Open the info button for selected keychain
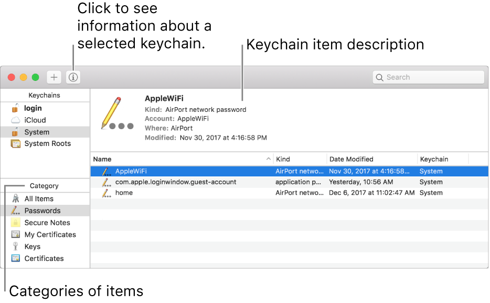Image resolution: width=490 pixels, height=303 pixels. click(73, 77)
